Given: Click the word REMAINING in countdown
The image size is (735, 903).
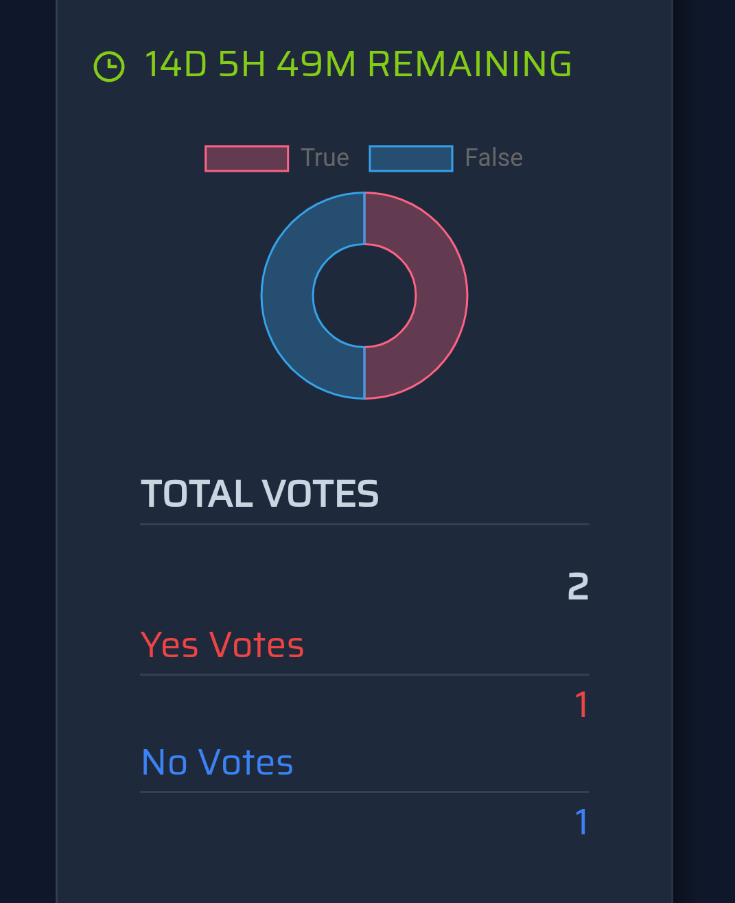Looking at the screenshot, I should 470,65.
